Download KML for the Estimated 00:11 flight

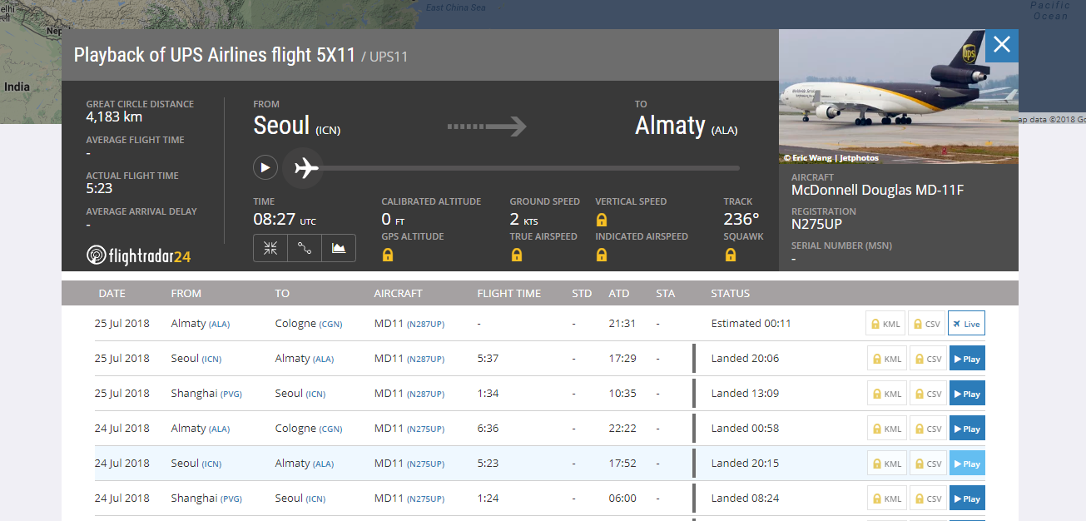click(886, 324)
